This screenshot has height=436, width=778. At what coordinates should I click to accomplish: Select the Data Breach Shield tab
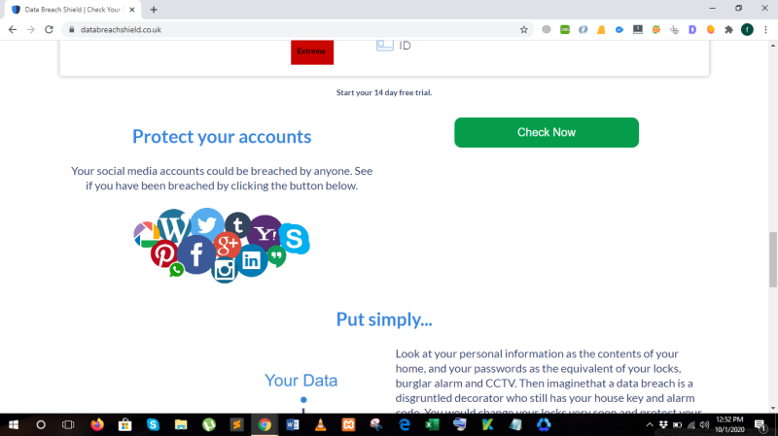[73, 10]
